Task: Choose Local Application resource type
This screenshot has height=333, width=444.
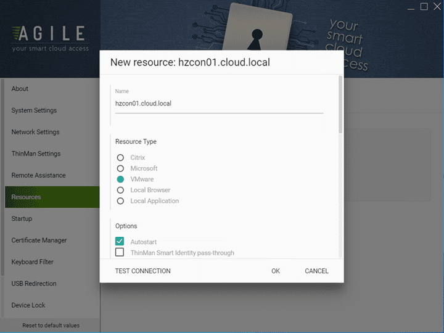Action: click(x=120, y=201)
